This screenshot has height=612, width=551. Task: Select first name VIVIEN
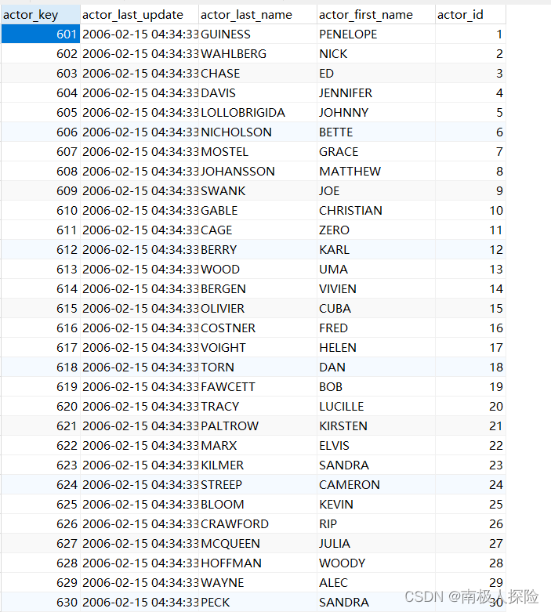coord(338,288)
